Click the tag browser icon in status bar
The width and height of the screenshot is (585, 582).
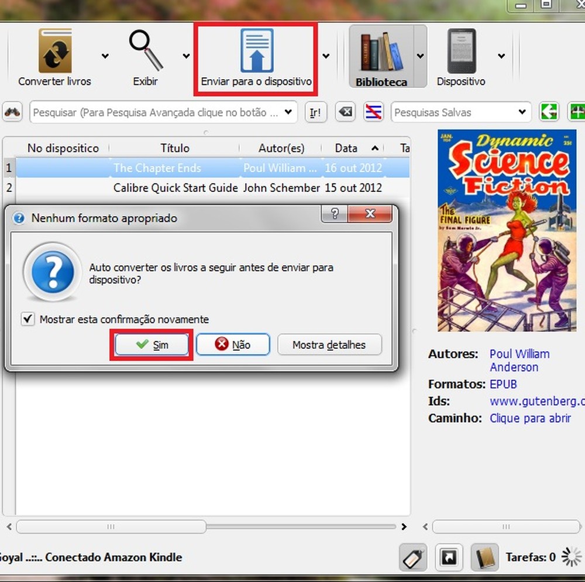click(413, 557)
